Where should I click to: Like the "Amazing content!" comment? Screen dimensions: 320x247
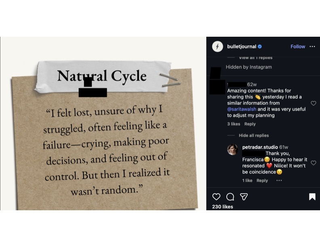pyautogui.click(x=313, y=103)
